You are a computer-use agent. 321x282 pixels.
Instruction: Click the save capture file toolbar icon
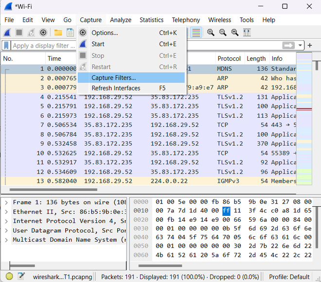click(70, 33)
